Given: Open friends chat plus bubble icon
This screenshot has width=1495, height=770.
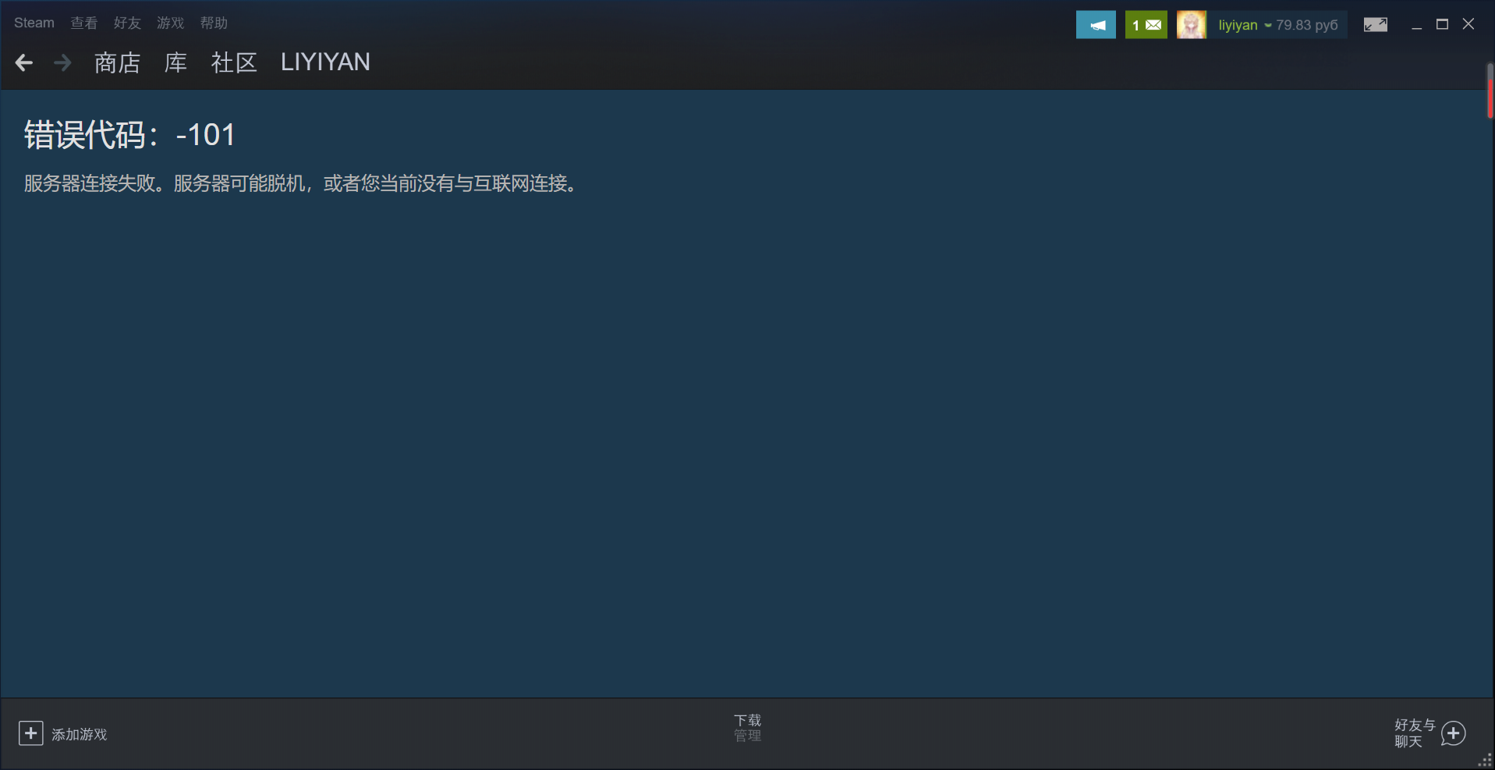Looking at the screenshot, I should (1454, 733).
